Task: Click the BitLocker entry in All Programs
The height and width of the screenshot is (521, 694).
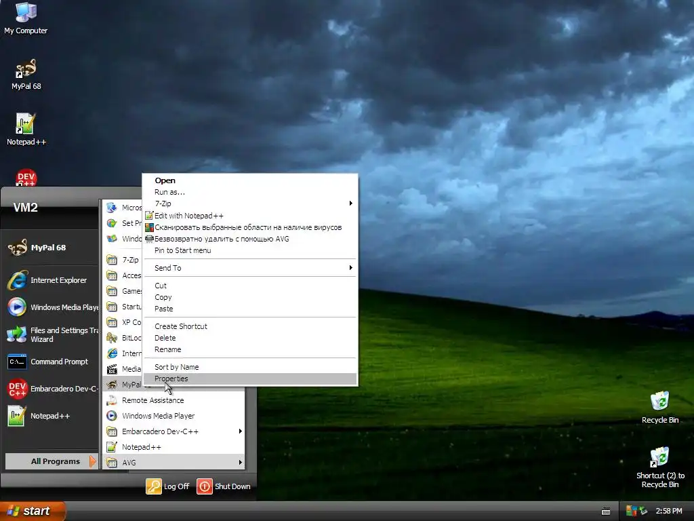Action: (x=123, y=338)
